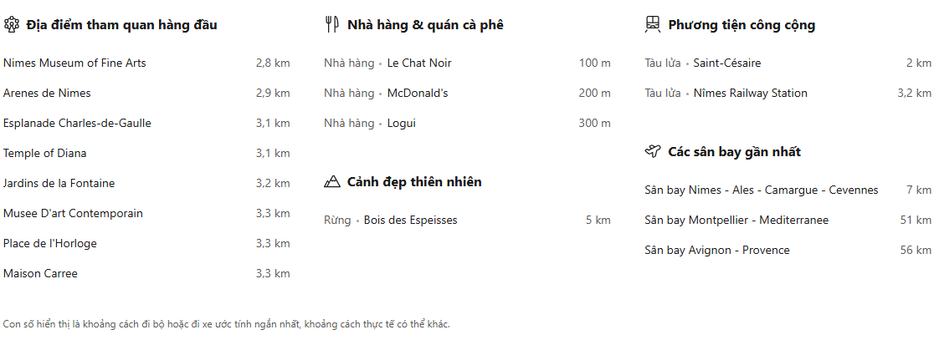Image resolution: width=934 pixels, height=350 pixels.
Task: Select Maison Carree attraction
Action: [x=40, y=274]
